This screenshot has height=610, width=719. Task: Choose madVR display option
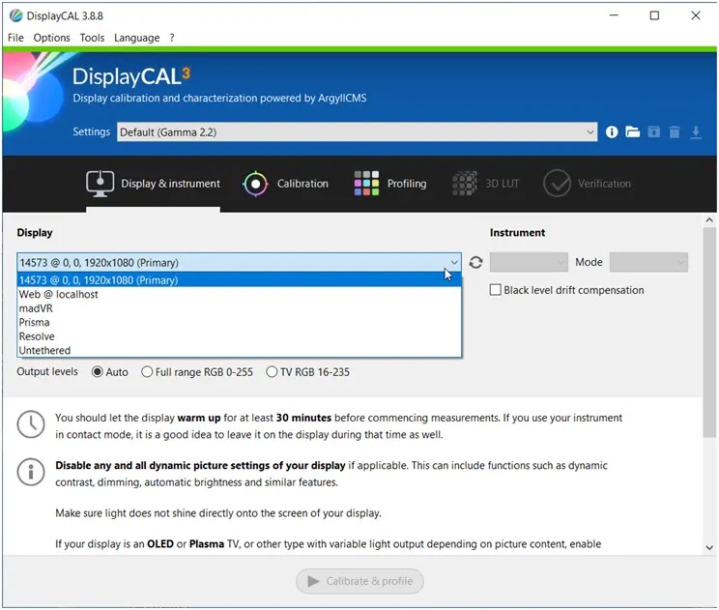(x=239, y=308)
